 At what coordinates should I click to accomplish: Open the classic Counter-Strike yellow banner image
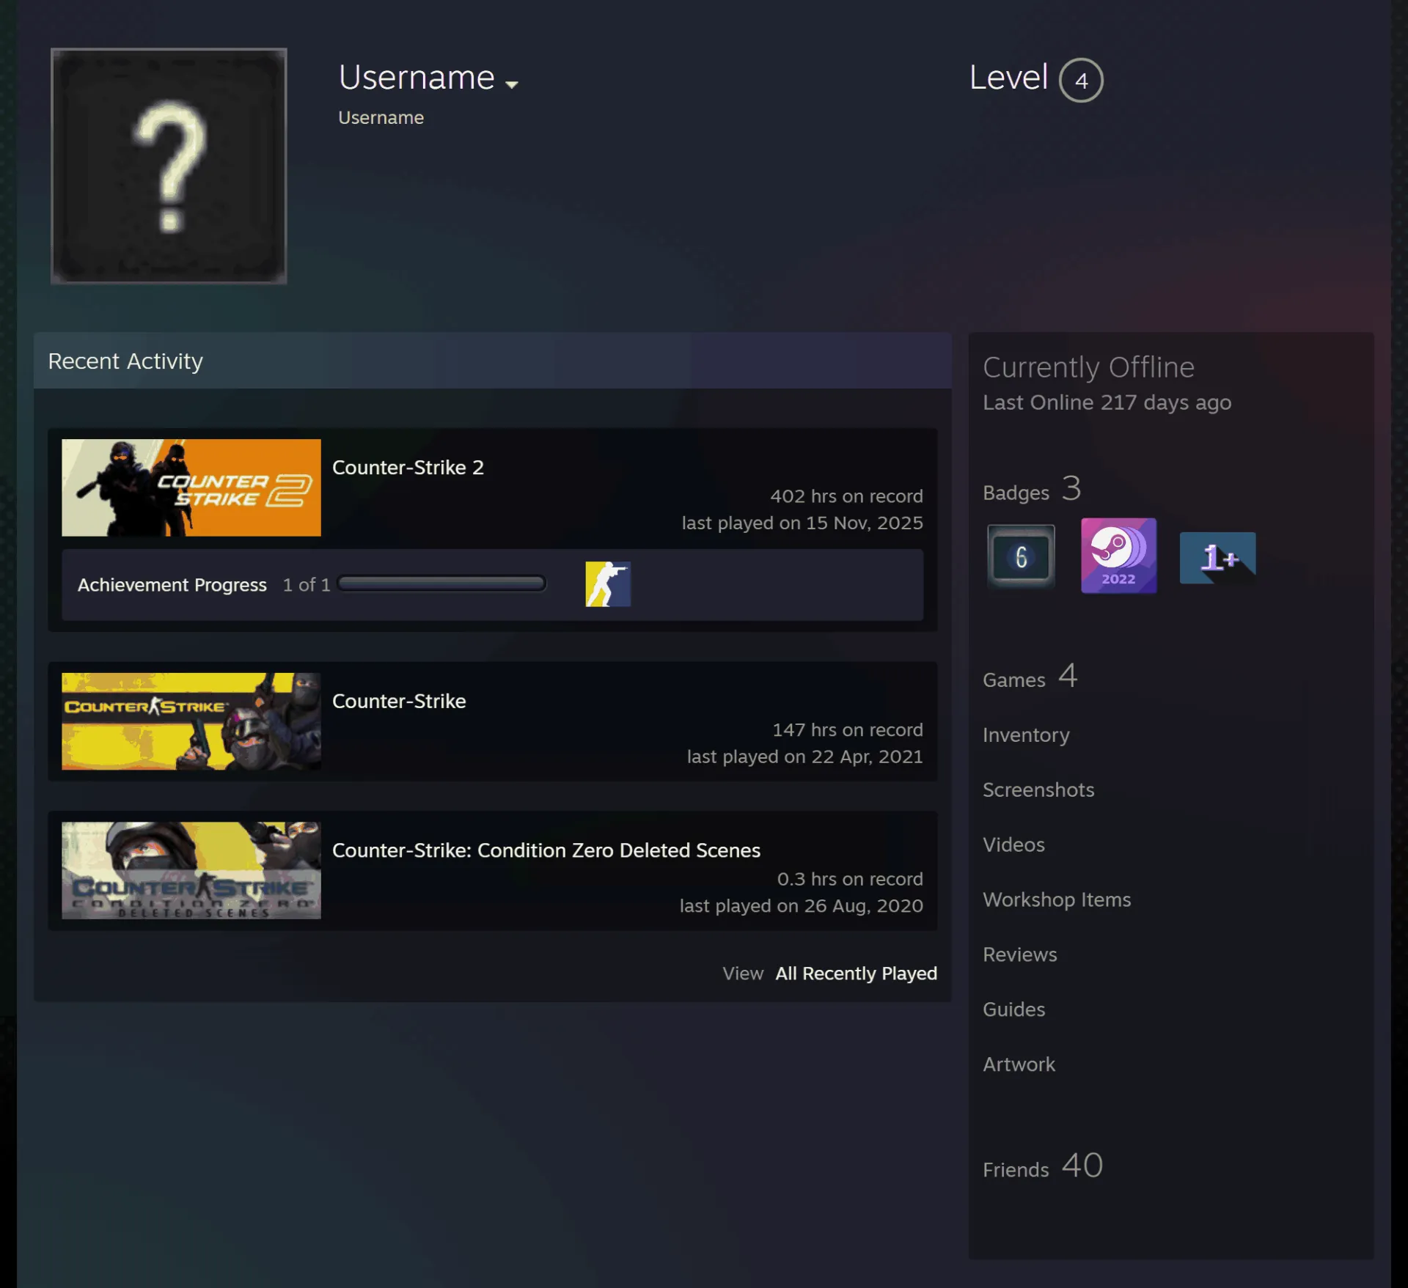click(x=191, y=721)
